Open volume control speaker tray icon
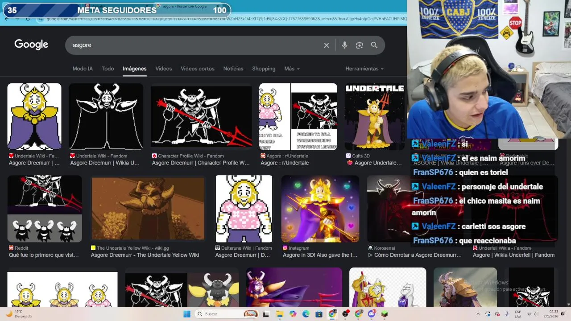 coord(537,314)
